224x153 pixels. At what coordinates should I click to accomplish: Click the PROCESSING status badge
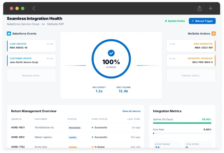pyautogui.click(x=75, y=128)
